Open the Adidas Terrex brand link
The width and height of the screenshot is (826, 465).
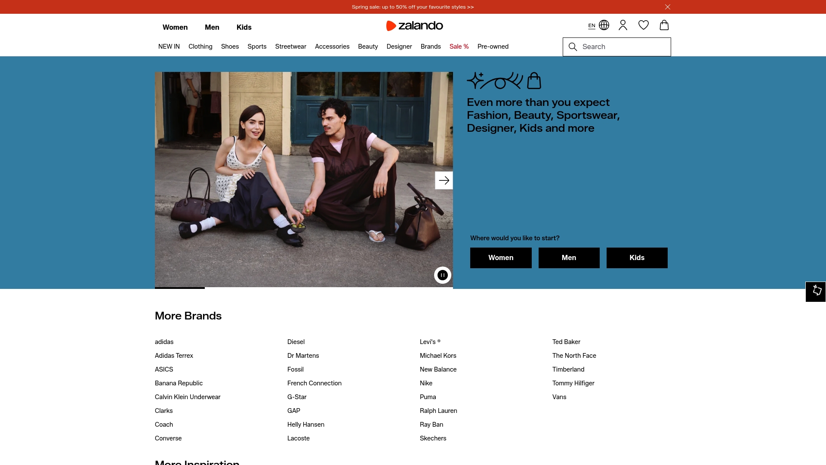174,356
